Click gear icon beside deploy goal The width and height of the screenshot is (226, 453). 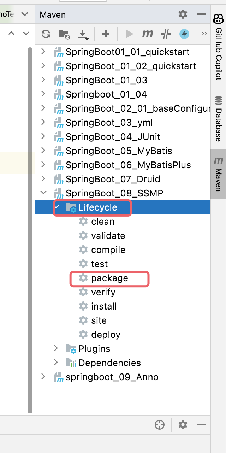click(x=83, y=335)
